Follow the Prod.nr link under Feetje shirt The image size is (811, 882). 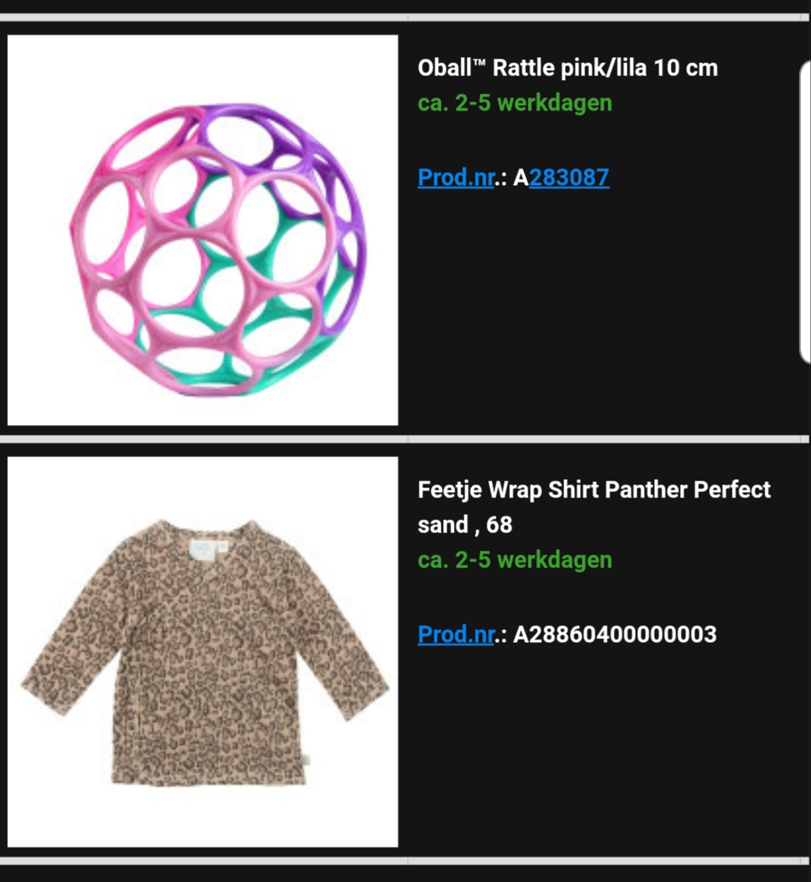(456, 634)
